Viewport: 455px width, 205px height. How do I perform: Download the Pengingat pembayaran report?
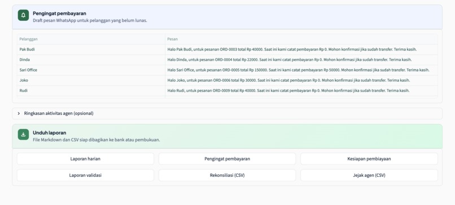[227, 159]
